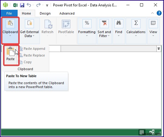Save with the floppy disk icon
The width and height of the screenshot is (164, 137).
coord(22,5)
